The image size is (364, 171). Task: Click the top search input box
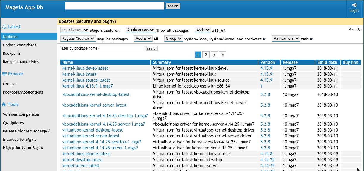[115, 6]
